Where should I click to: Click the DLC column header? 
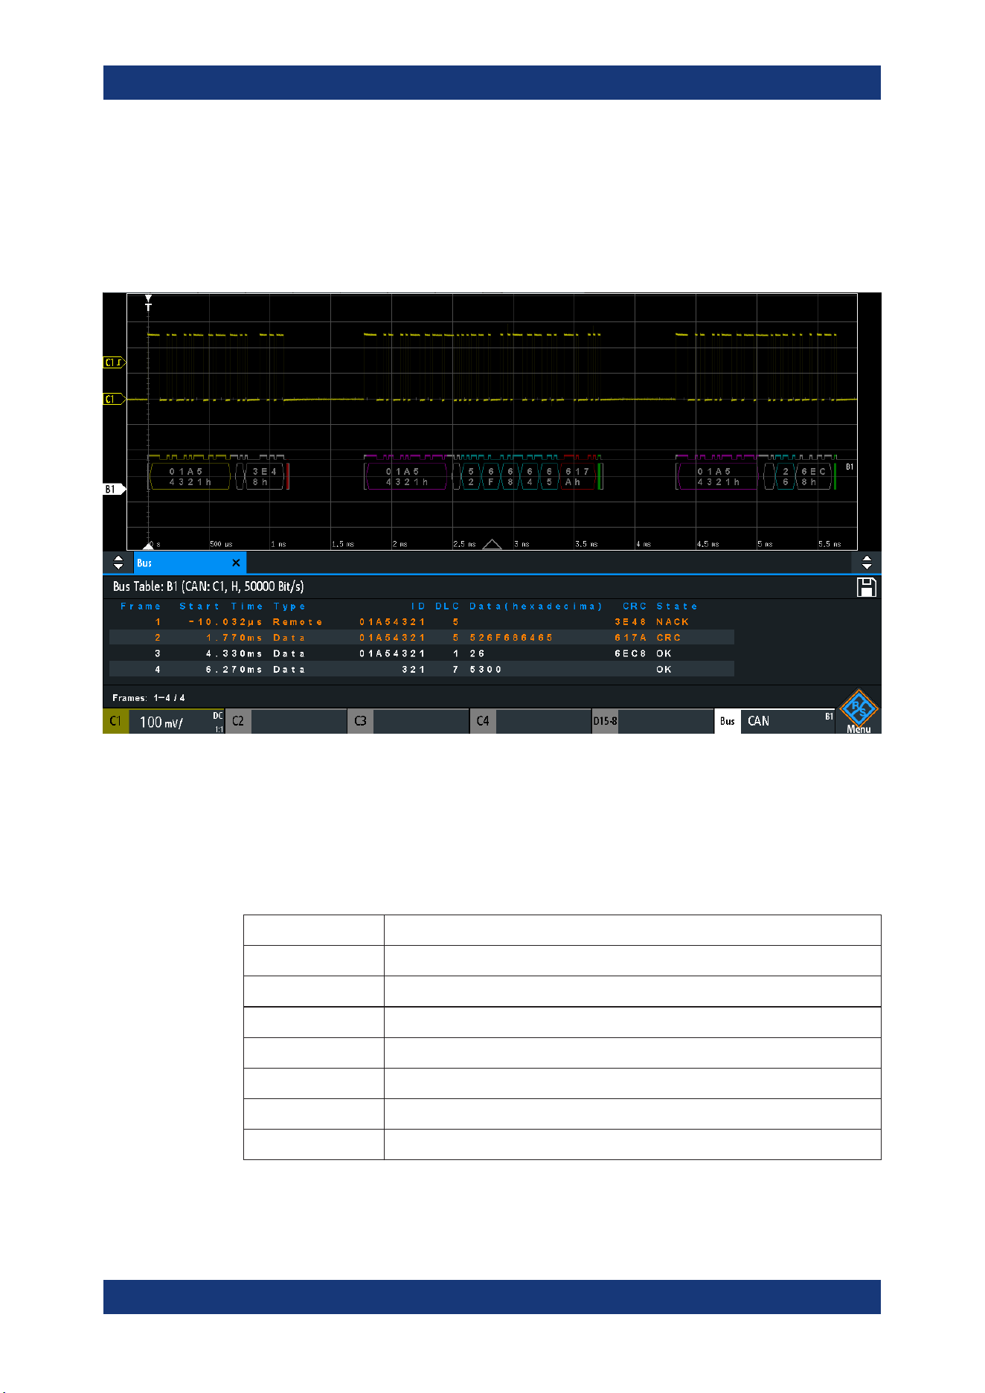[447, 606]
